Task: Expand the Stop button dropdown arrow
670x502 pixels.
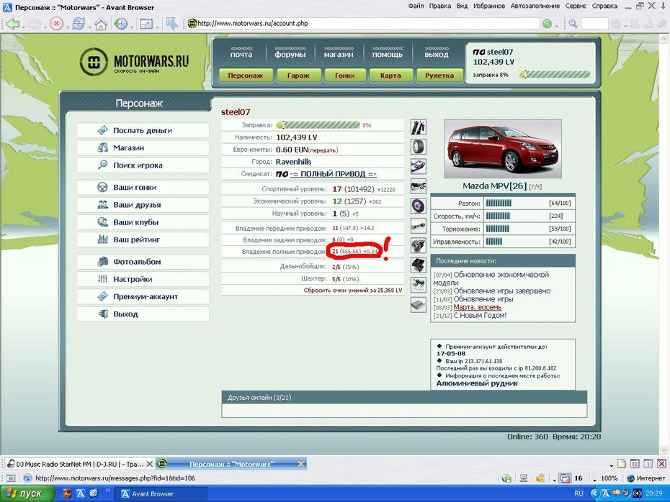Action: (x=67, y=27)
